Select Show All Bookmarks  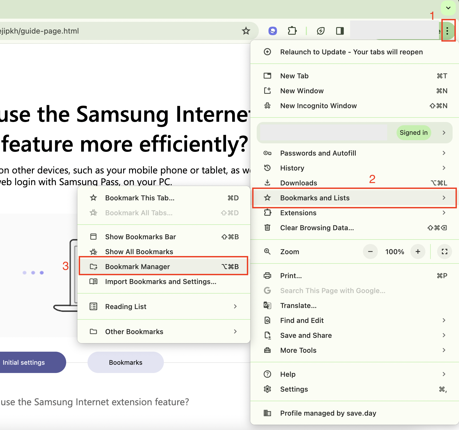pos(164,251)
